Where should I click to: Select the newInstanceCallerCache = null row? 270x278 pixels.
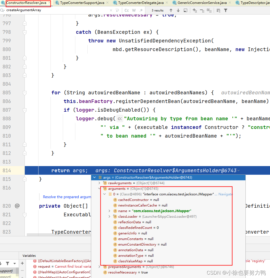point(168,205)
